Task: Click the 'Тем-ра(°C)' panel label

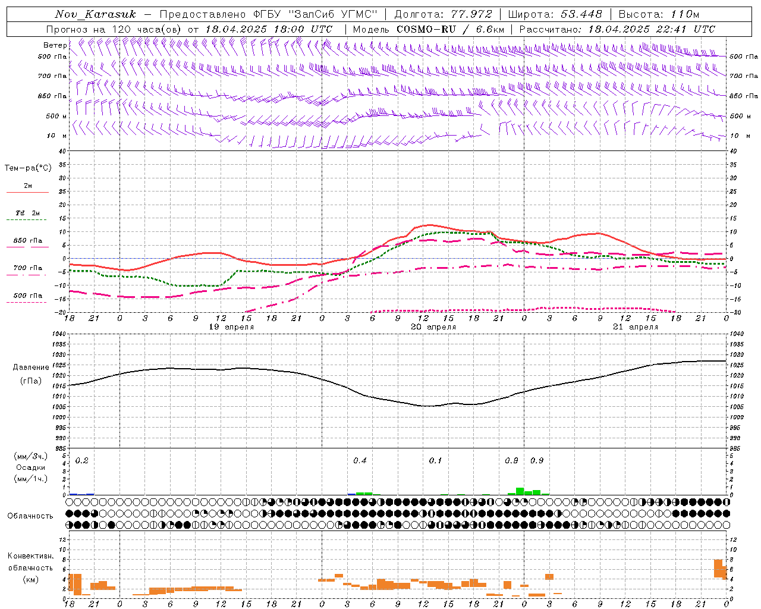Action: pyautogui.click(x=28, y=168)
